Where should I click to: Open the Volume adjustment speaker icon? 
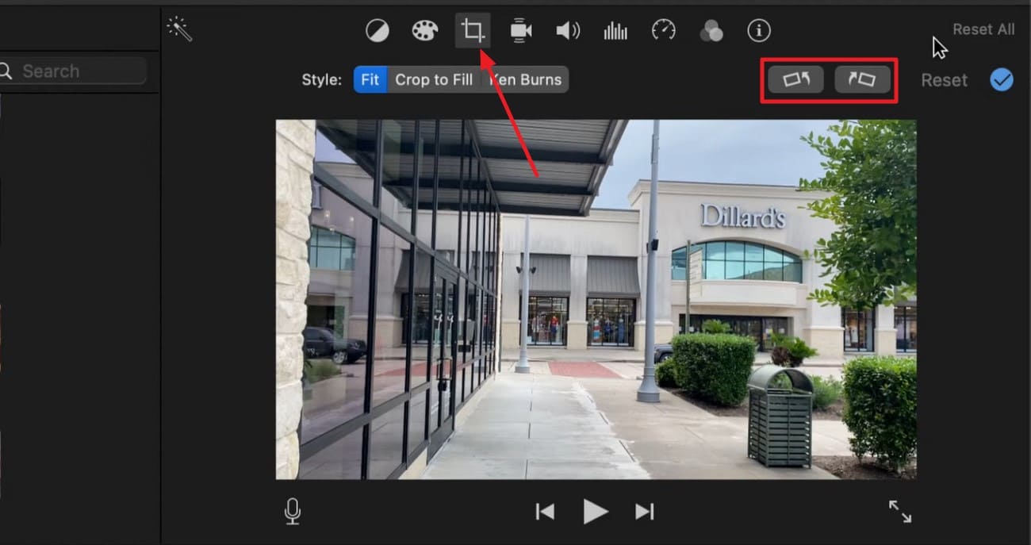point(568,30)
